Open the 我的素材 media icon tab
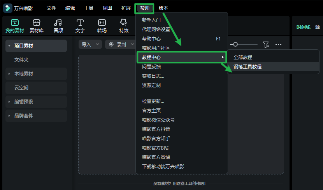The width and height of the screenshot is (323, 190). 15,26
